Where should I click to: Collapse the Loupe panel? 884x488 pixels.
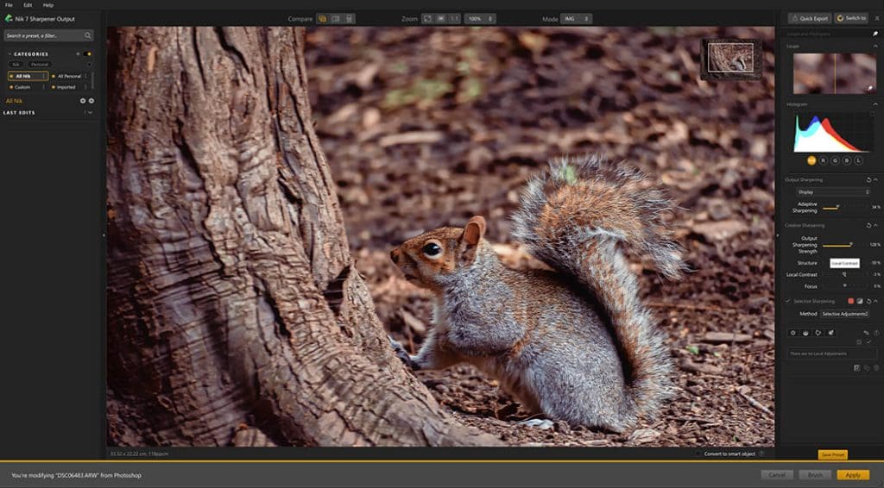pyautogui.click(x=875, y=47)
